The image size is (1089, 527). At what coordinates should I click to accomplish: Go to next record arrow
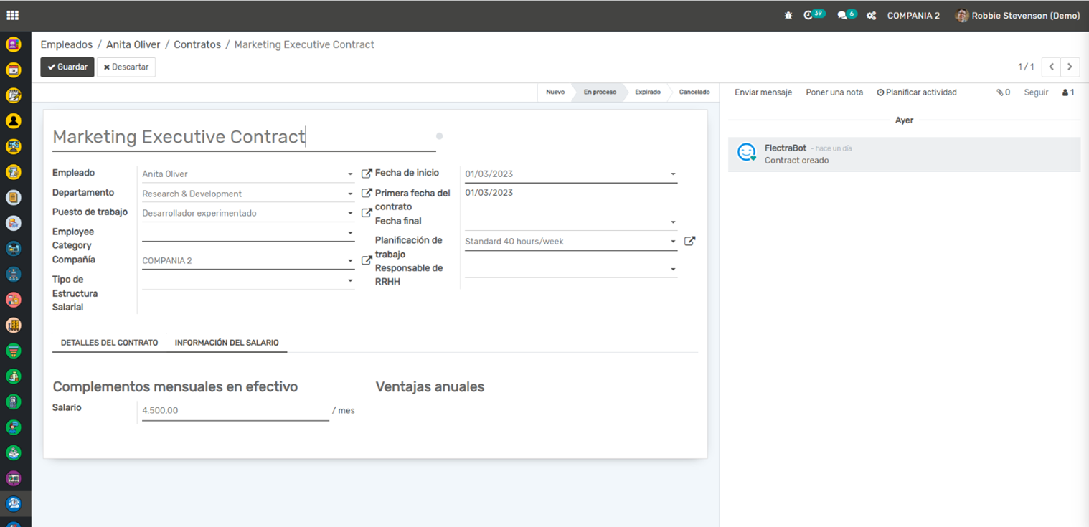click(x=1070, y=67)
